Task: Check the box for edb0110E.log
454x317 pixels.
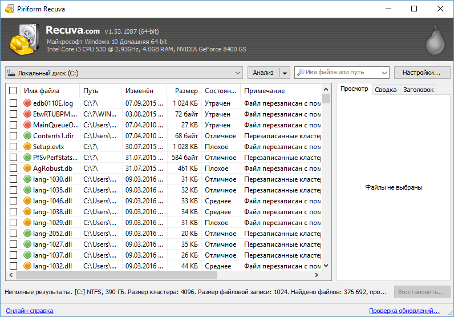Action: click(x=13, y=103)
